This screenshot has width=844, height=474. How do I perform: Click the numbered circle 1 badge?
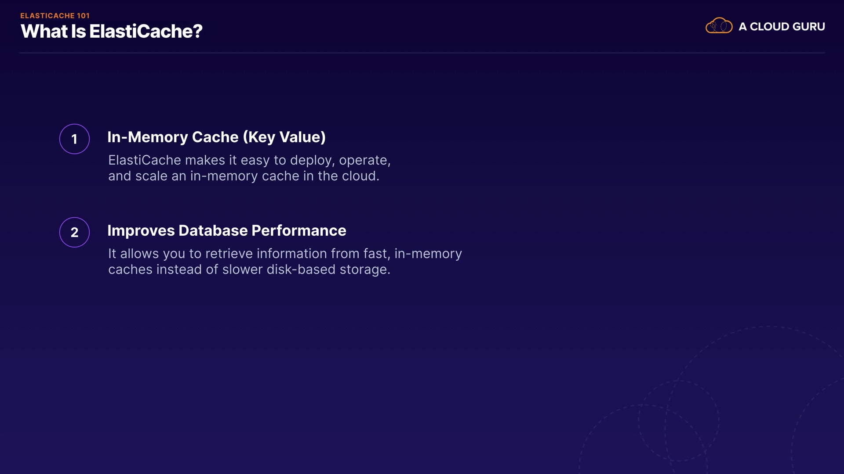tap(74, 139)
